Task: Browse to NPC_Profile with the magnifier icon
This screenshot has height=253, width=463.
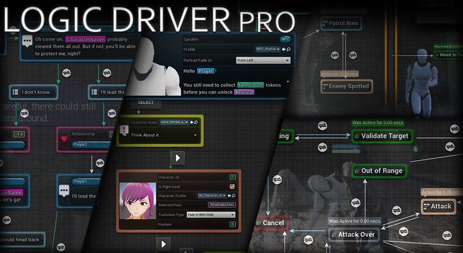Action: (x=288, y=49)
